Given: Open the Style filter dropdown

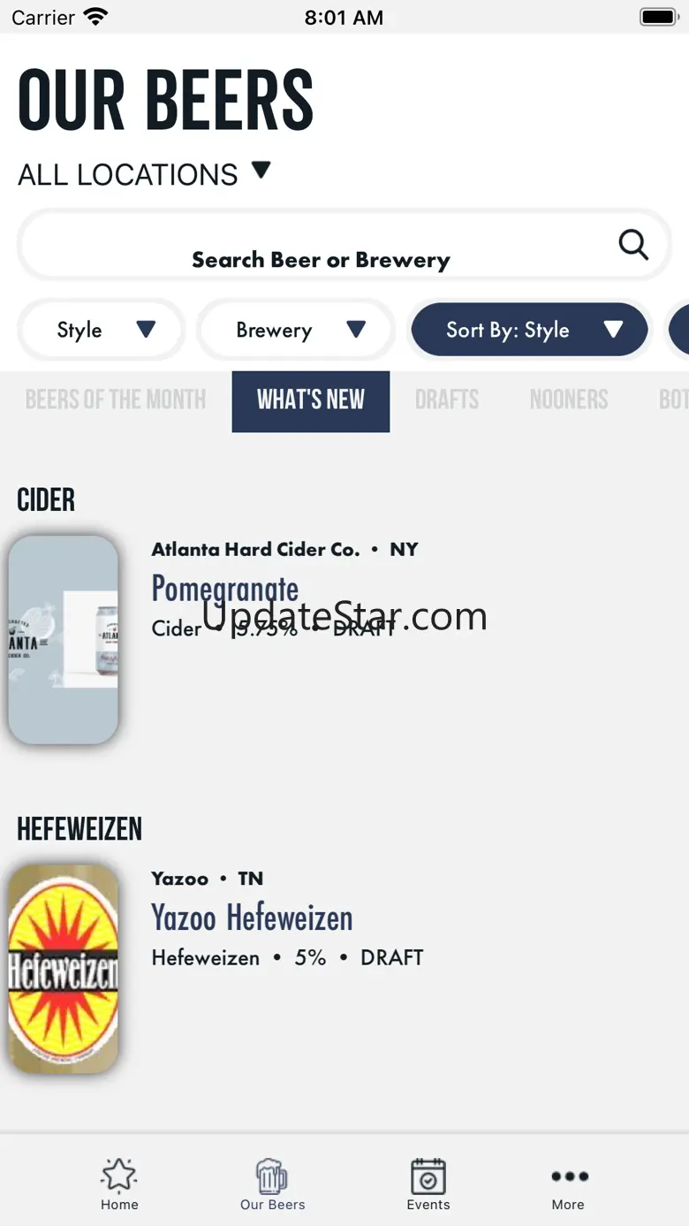Looking at the screenshot, I should click(x=102, y=330).
